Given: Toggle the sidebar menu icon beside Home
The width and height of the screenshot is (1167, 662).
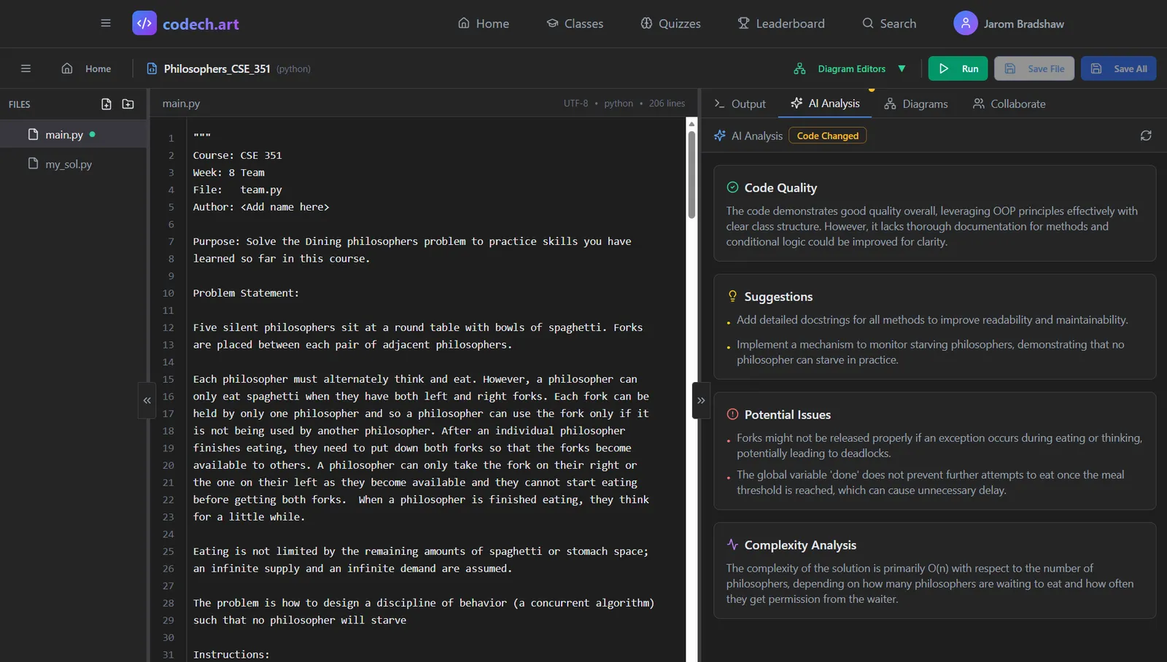Looking at the screenshot, I should click(x=26, y=69).
